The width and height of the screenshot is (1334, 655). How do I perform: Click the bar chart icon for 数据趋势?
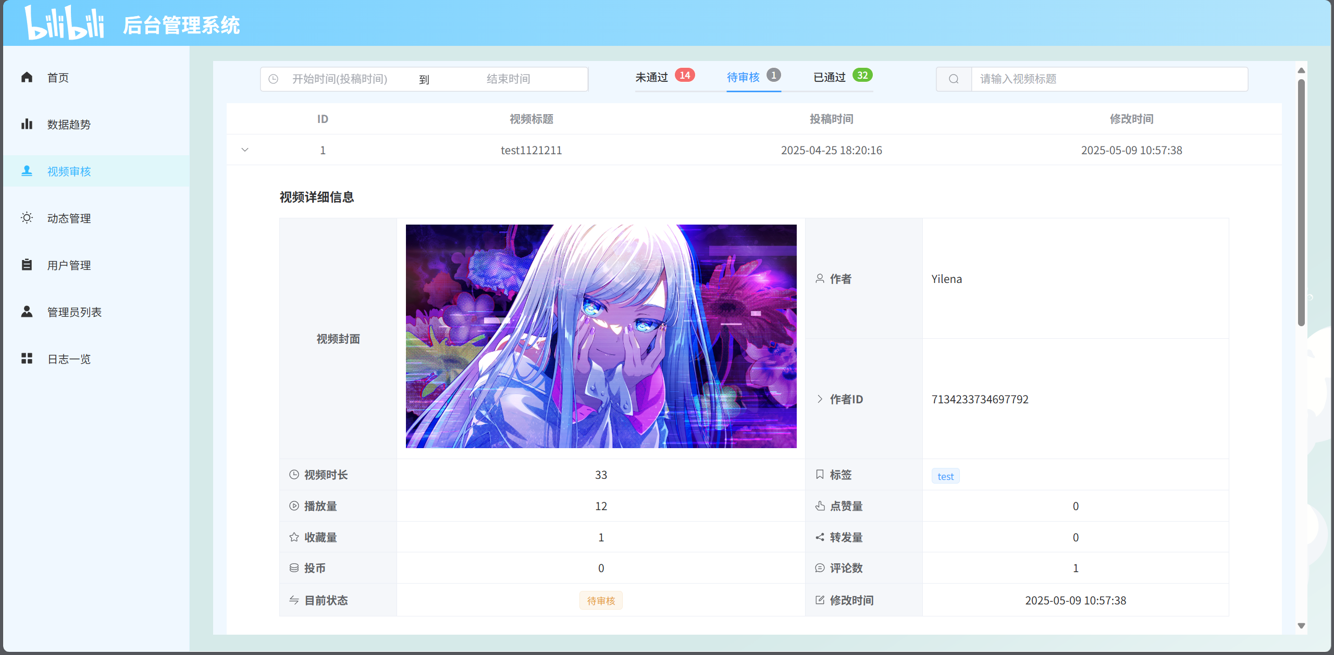pos(27,124)
